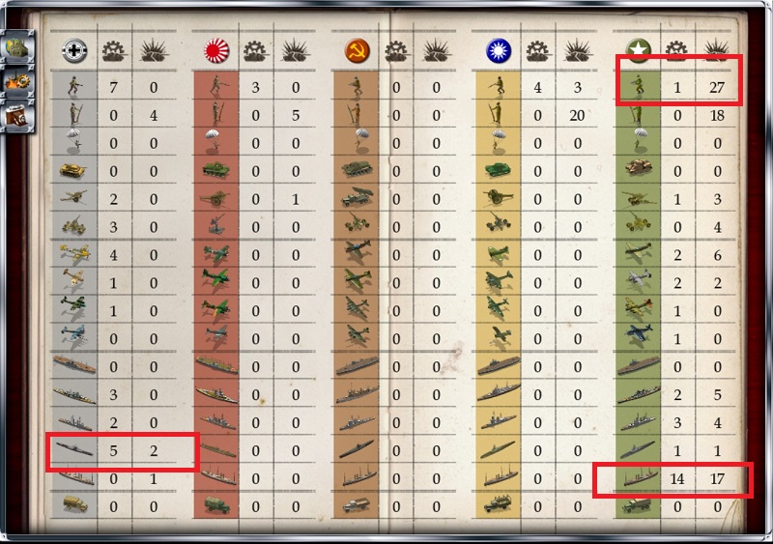This screenshot has width=773, height=544.
Task: Click German column units-produced gear header icon
Action: pos(113,51)
